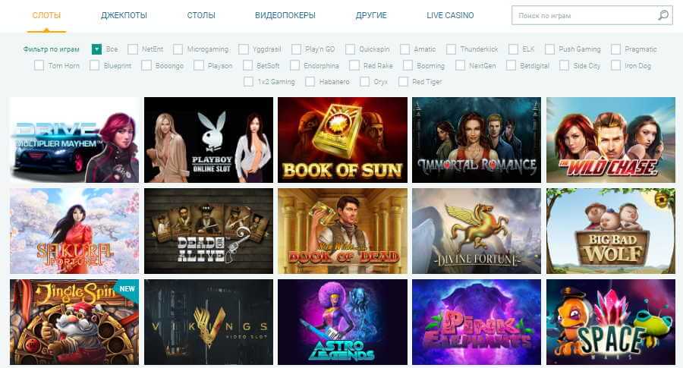Open the Playboy Online Slot game
683x368 pixels.
(209, 140)
